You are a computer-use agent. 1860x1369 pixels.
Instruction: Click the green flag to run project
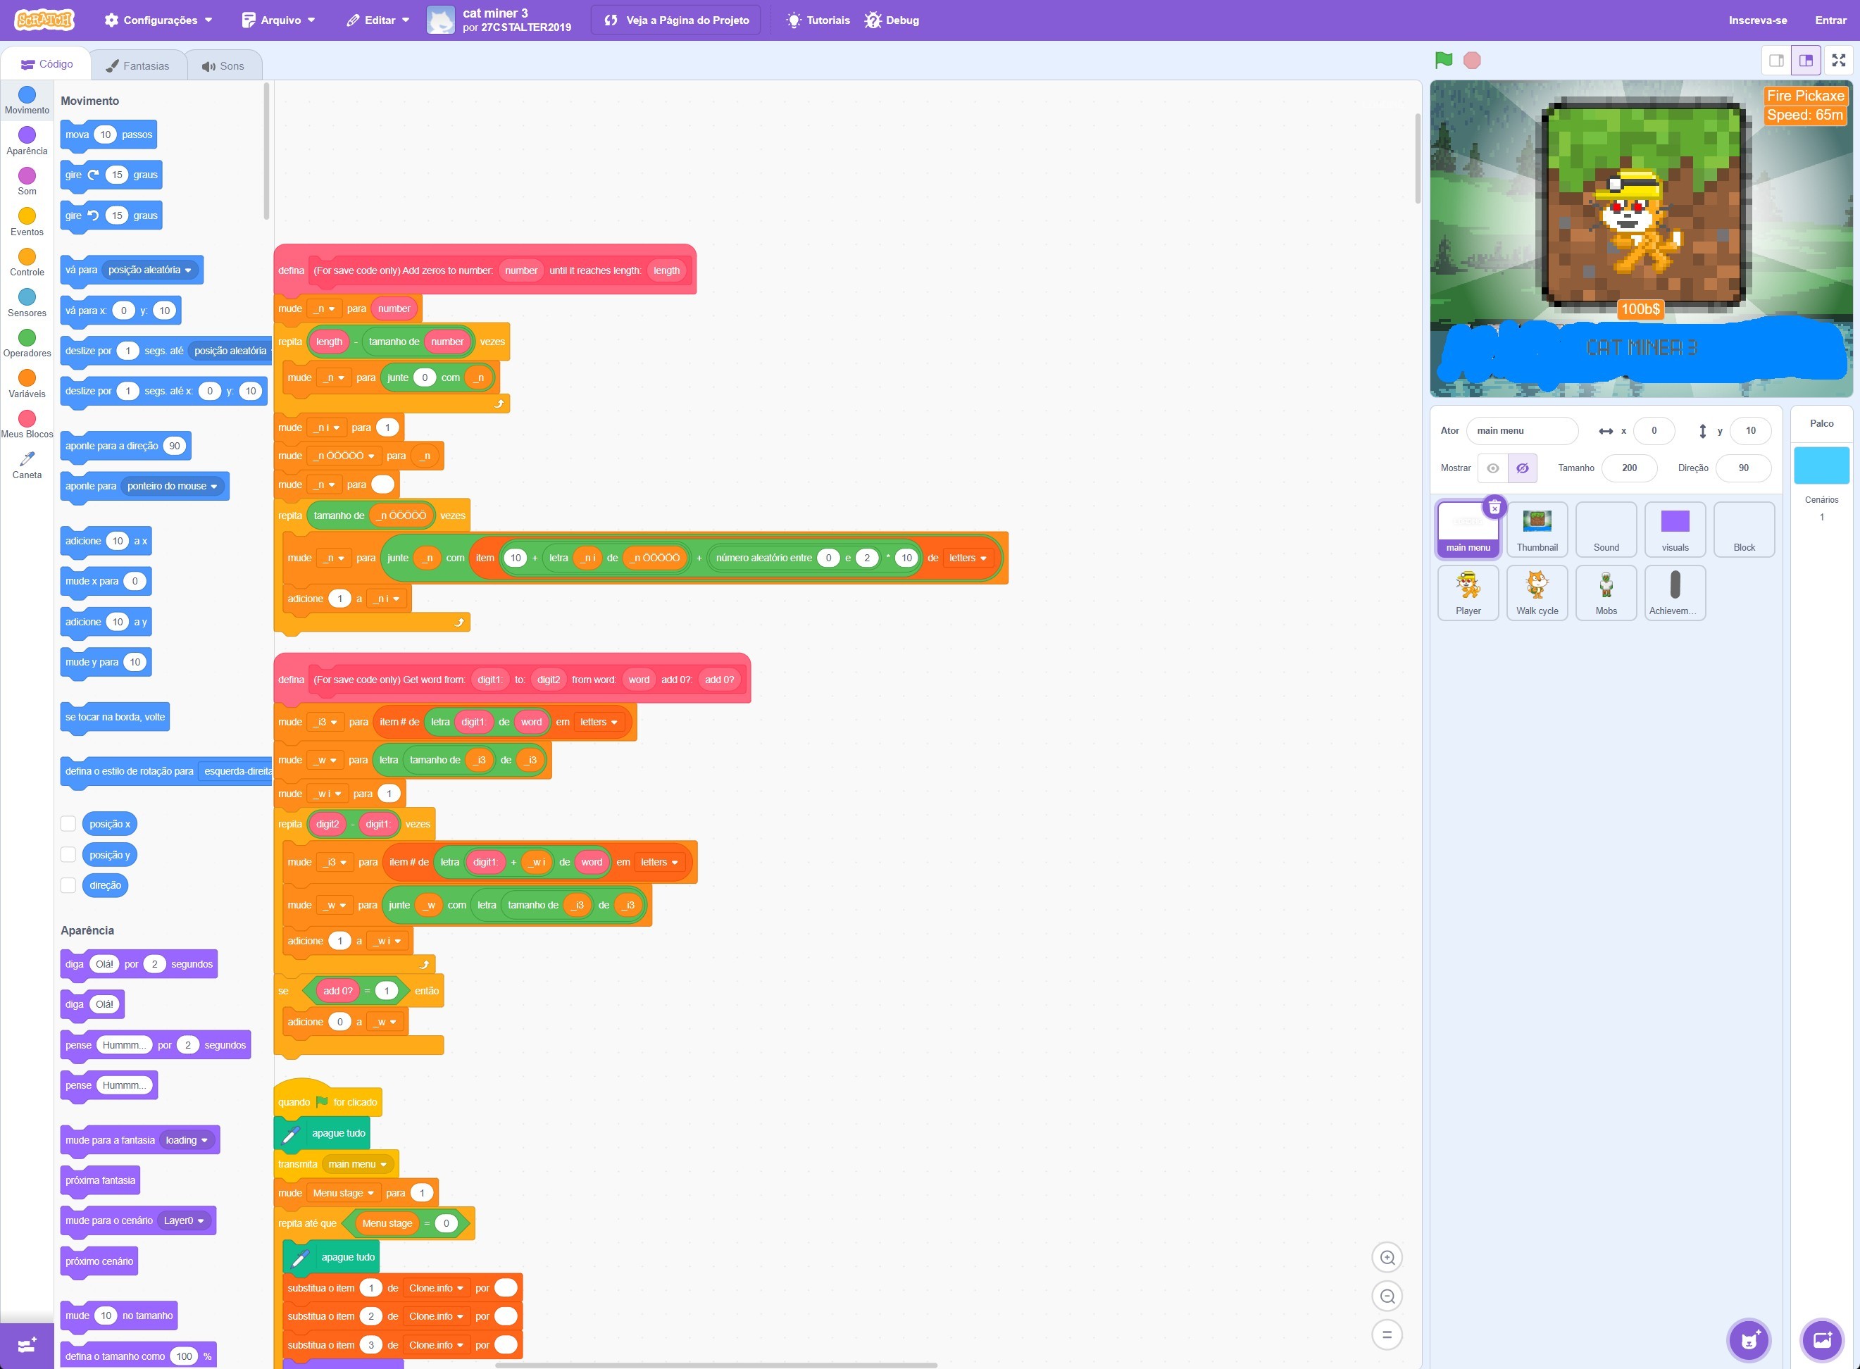coord(1443,60)
